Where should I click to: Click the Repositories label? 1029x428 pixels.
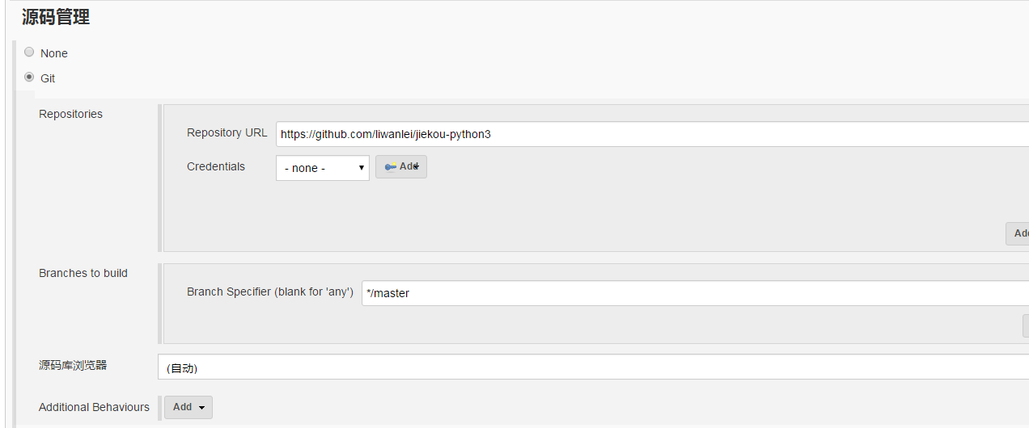(x=71, y=114)
